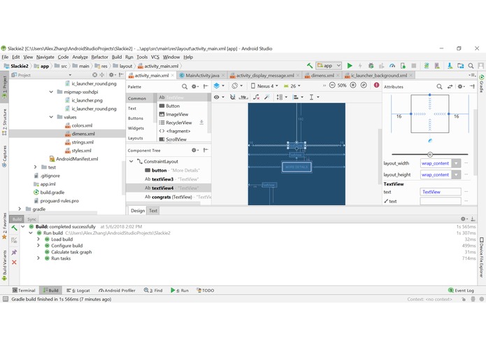The image size is (486, 346).
Task: Zoom in the layout design view
Action: click(x=352, y=85)
